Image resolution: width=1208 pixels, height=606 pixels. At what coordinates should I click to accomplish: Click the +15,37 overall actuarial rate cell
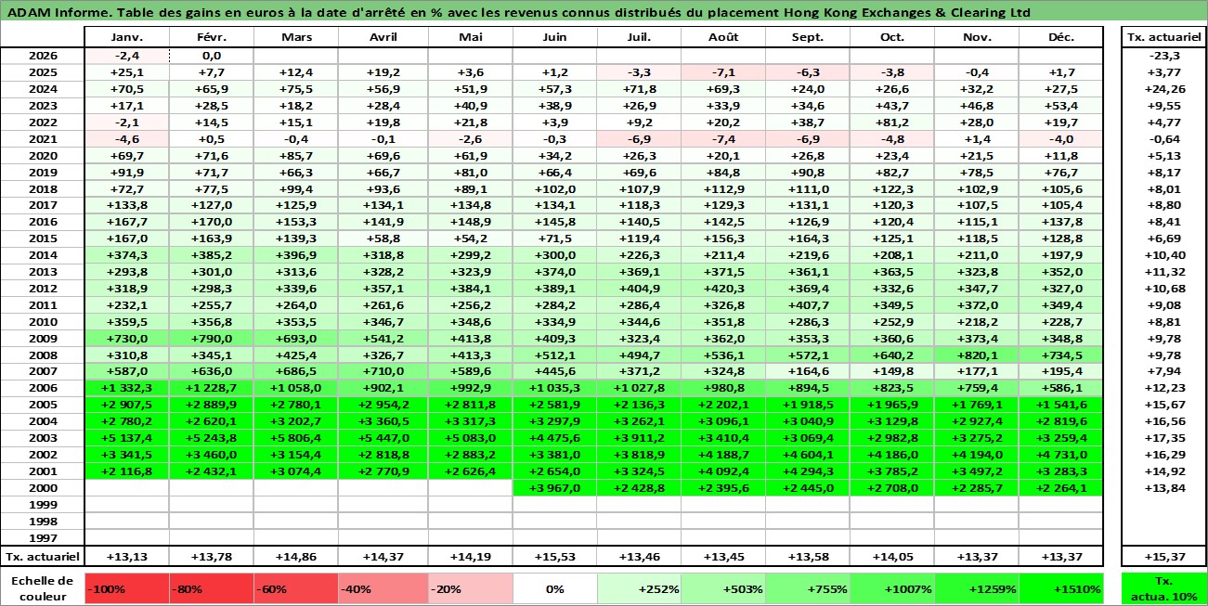(x=1163, y=556)
